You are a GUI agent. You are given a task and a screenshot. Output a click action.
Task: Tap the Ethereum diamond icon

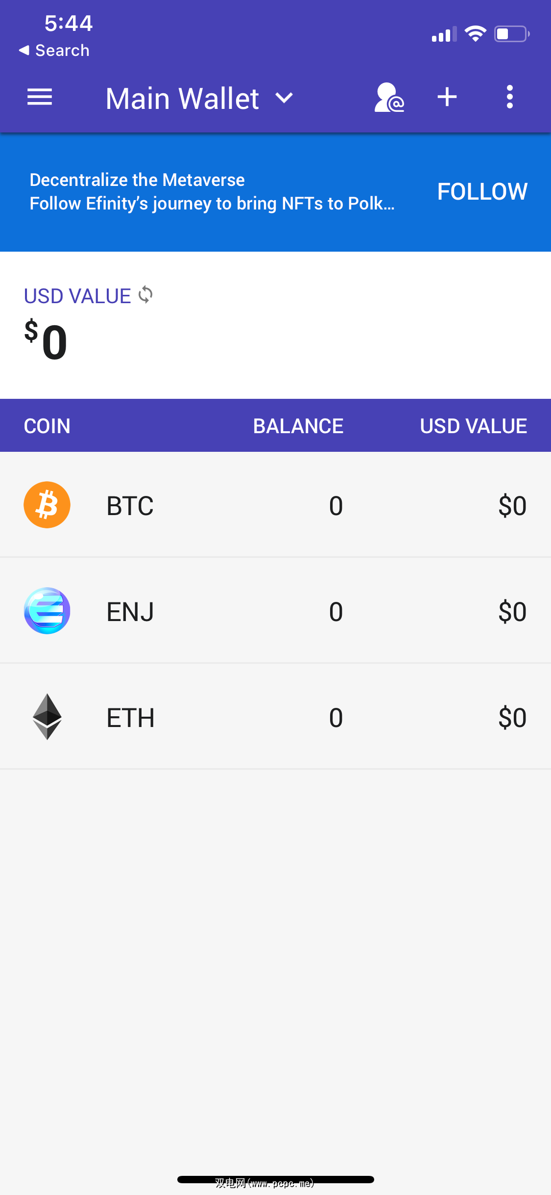(47, 717)
